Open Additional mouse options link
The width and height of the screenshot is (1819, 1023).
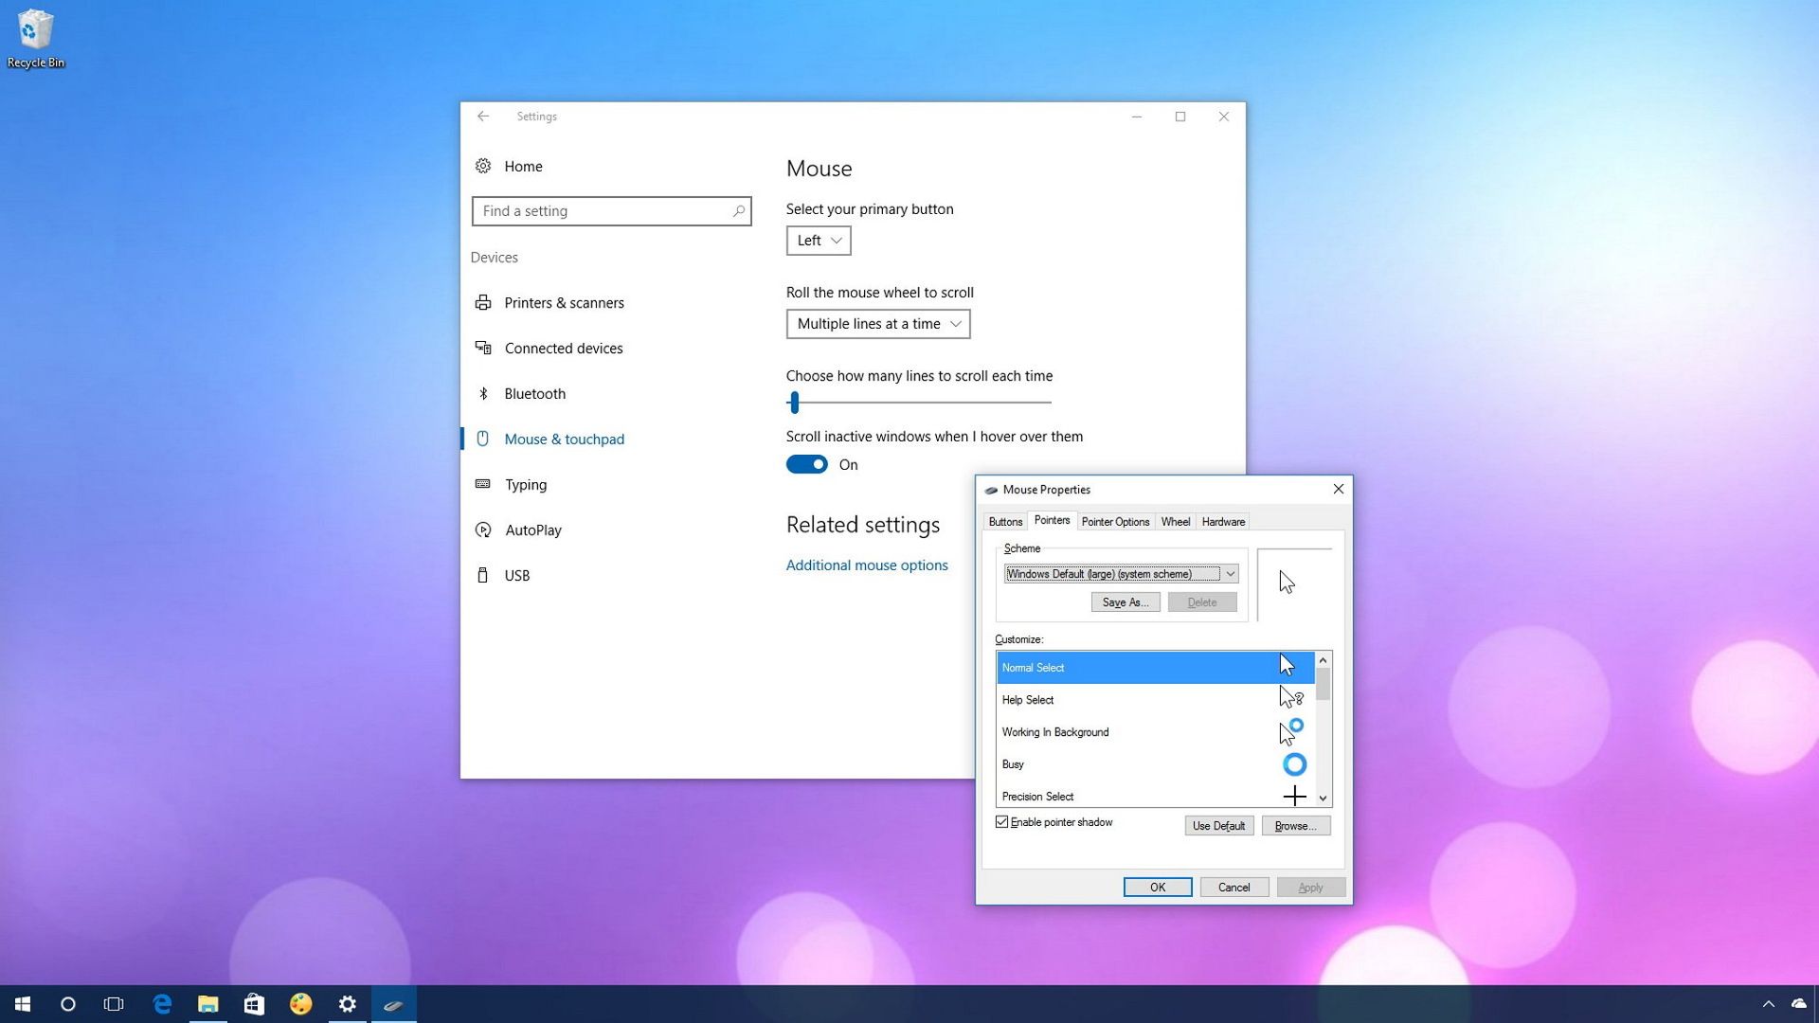(866, 565)
